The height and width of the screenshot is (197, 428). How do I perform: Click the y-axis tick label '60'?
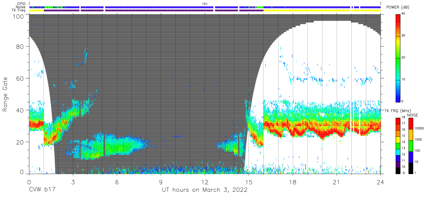click(20, 78)
